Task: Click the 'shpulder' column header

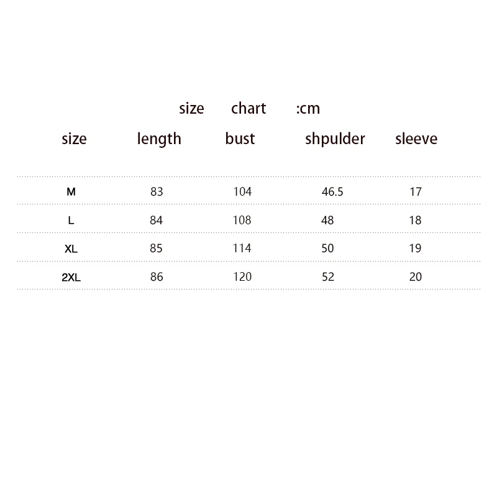Action: (x=335, y=139)
